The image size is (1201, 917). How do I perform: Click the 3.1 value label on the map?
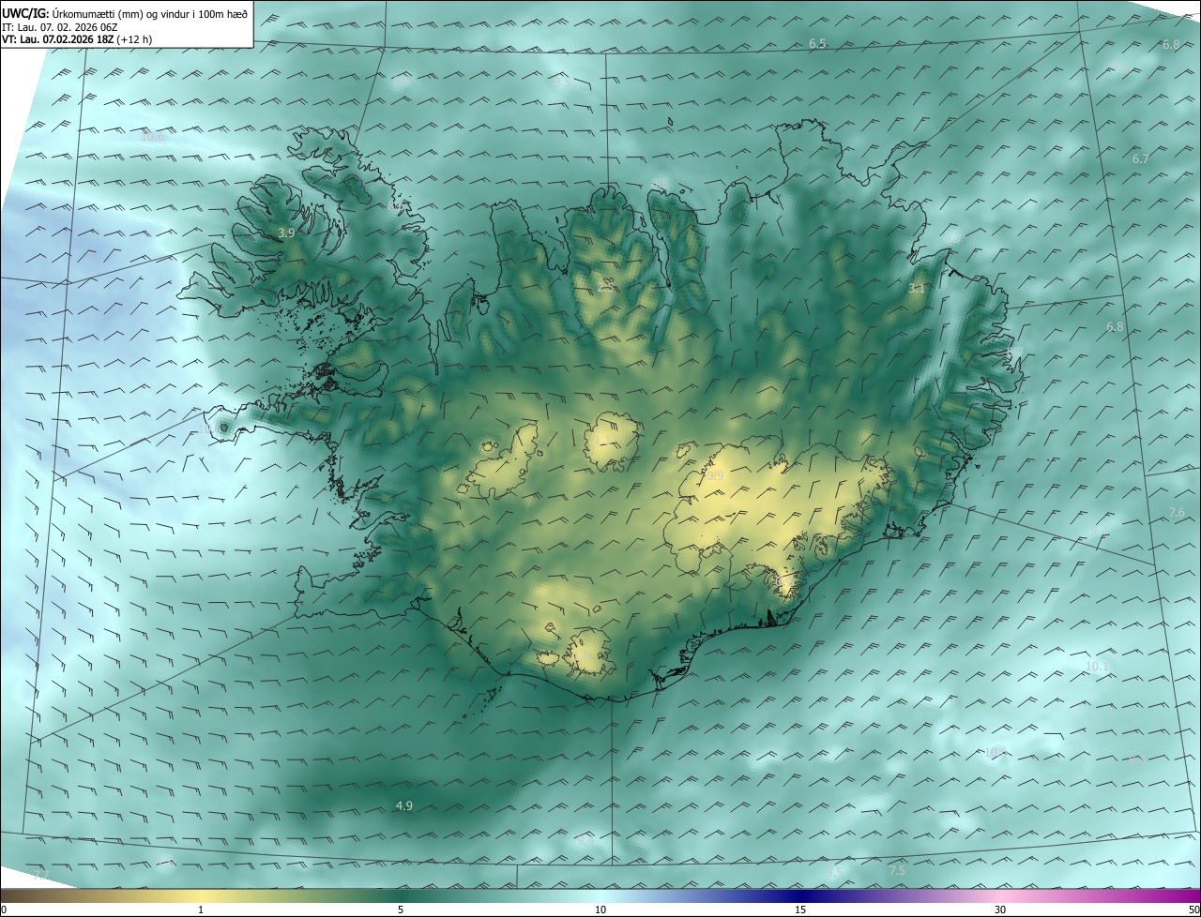[917, 289]
